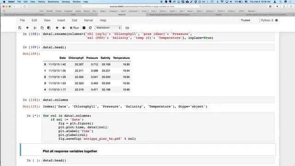Click the for loop line in running cell
The image size is (295, 166).
click(67, 116)
